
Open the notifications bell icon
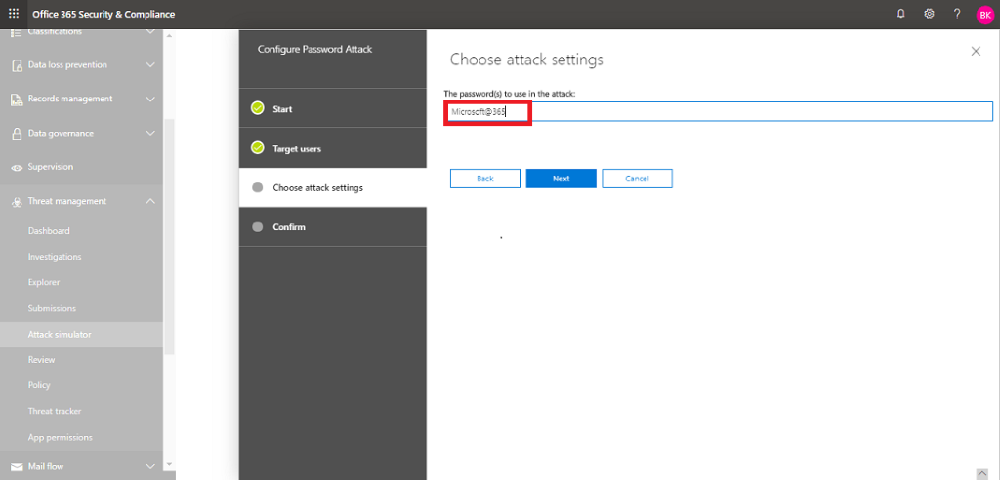coord(901,14)
